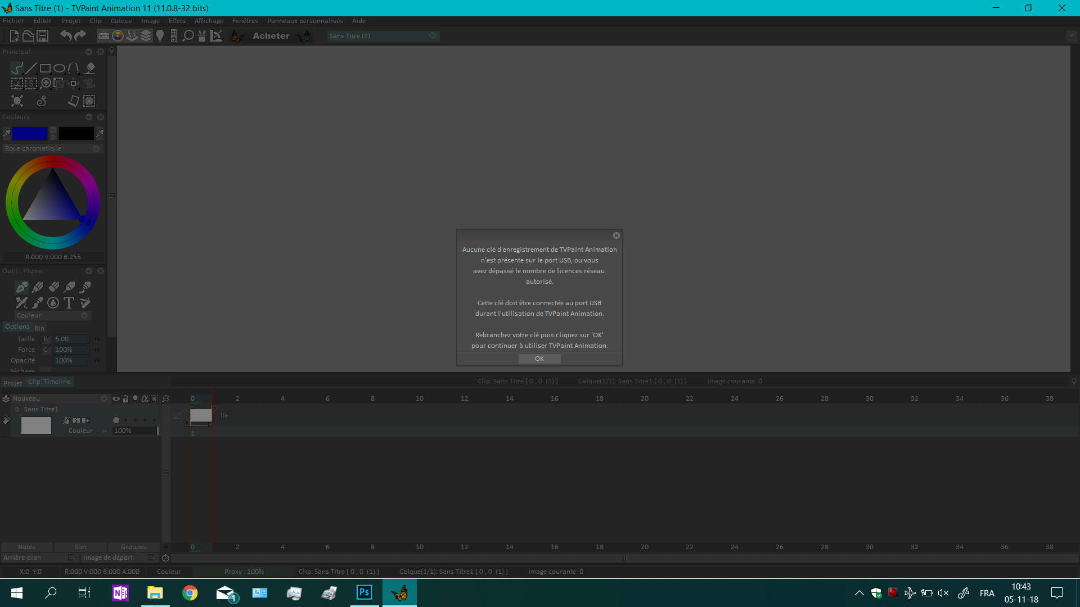Click the Son button
The width and height of the screenshot is (1080, 607).
coord(80,547)
